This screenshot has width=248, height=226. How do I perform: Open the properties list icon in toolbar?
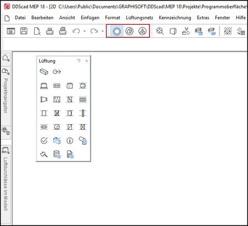pyautogui.click(x=11, y=31)
